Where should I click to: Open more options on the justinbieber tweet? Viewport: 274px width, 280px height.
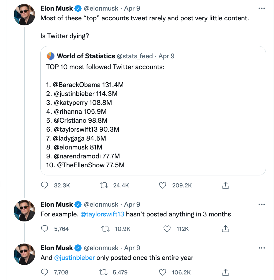click(261, 248)
